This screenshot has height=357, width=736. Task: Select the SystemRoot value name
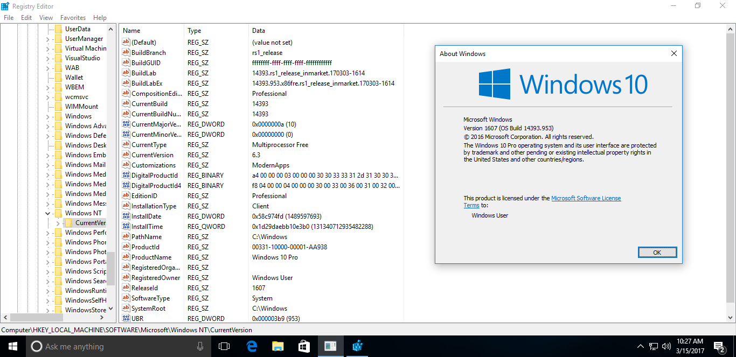149,309
